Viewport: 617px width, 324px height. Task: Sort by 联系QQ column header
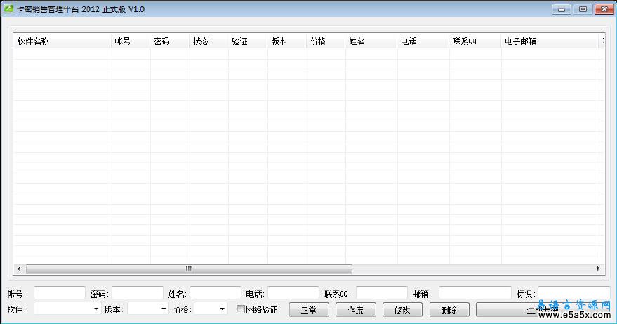475,41
